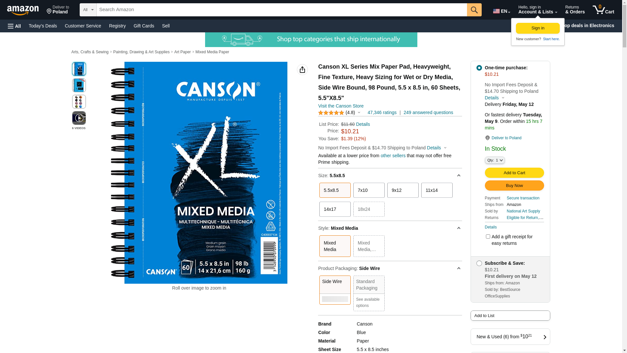Open search category All dropdown
Screen dimensions: 627x353
(88, 10)
